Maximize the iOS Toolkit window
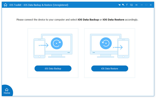 coord(146,5)
